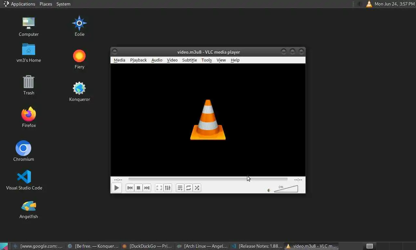Click remaining time label right of seek bar
Screen dimensions: 416x250
[298, 179]
